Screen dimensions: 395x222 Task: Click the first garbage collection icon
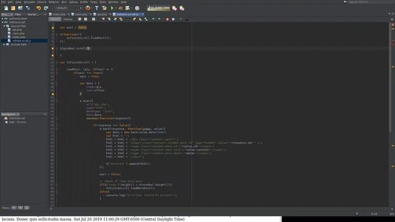pyautogui.click(x=174, y=8)
